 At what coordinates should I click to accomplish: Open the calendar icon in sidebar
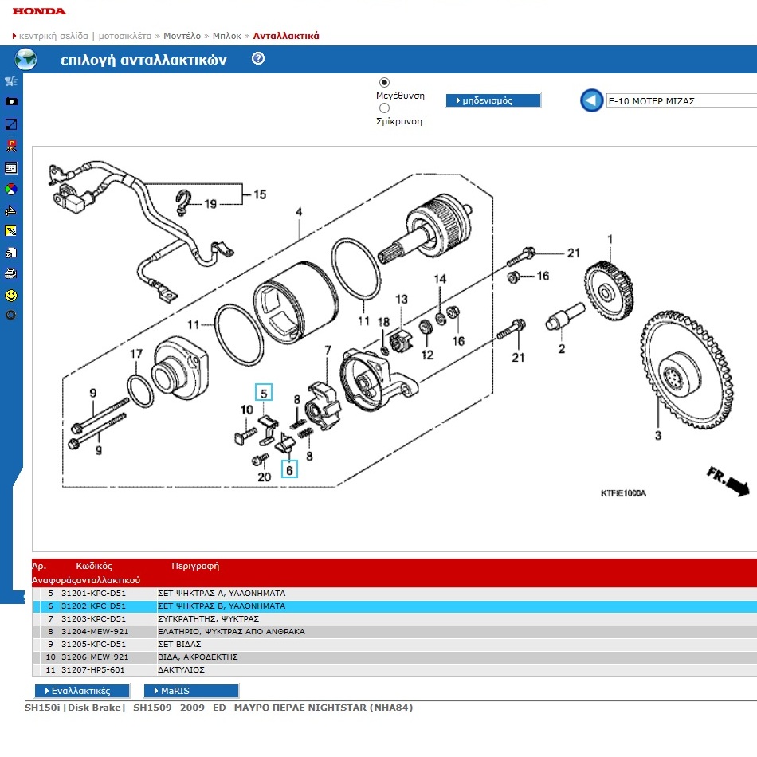pos(11,168)
